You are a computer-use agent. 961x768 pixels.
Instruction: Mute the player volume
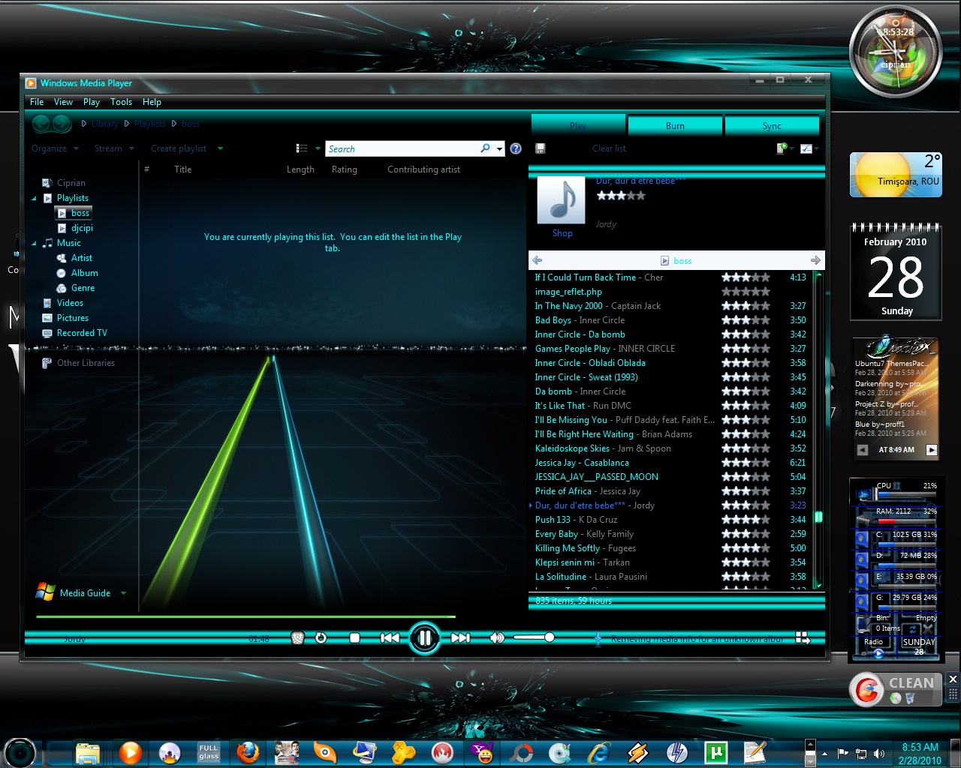[496, 638]
